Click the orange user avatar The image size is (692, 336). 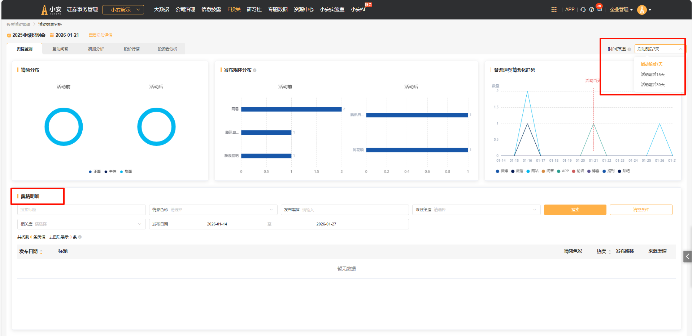point(642,10)
